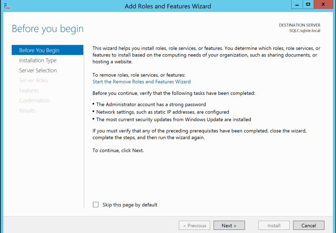The width and height of the screenshot is (336, 233).
Task: Select the Confirmation step in the sidebar
Action: [34, 101]
